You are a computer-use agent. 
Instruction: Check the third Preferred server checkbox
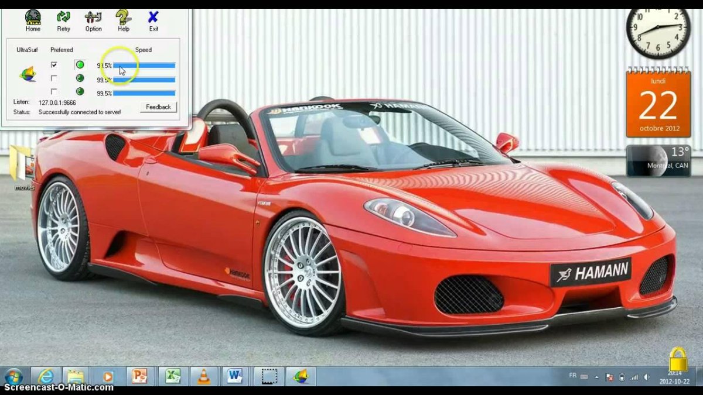54,92
